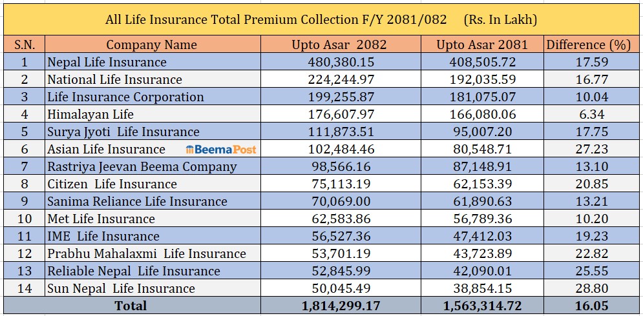Screen dimensions: 643x316
Task: Select Rastriya Jeevan Beema Company cell
Action: coord(142,166)
